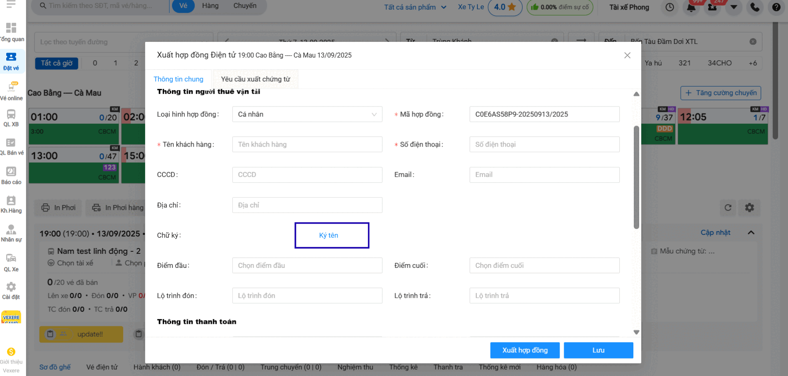Expand the Loại hình hợp đồng dropdown
The image size is (788, 376).
(307, 114)
